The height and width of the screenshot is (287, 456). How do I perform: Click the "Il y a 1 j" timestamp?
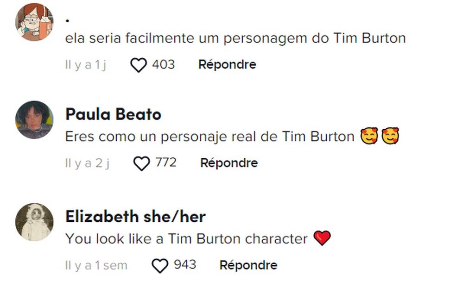tap(86, 65)
